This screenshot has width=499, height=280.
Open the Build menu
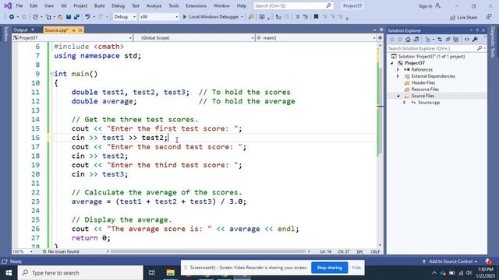tap(99, 5)
